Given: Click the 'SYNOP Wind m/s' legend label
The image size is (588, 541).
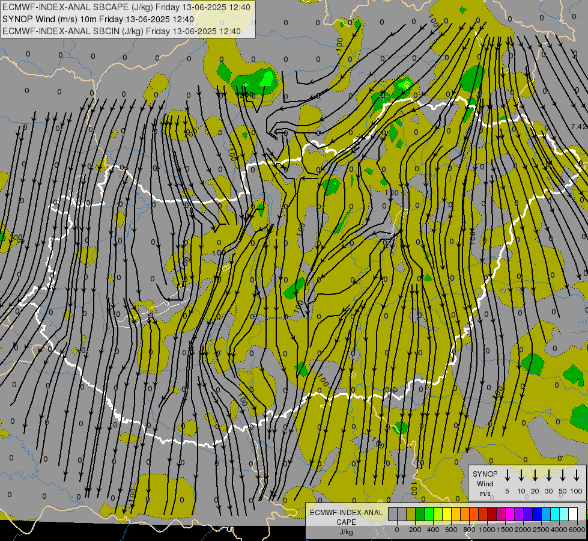Looking at the screenshot, I should 485,483.
